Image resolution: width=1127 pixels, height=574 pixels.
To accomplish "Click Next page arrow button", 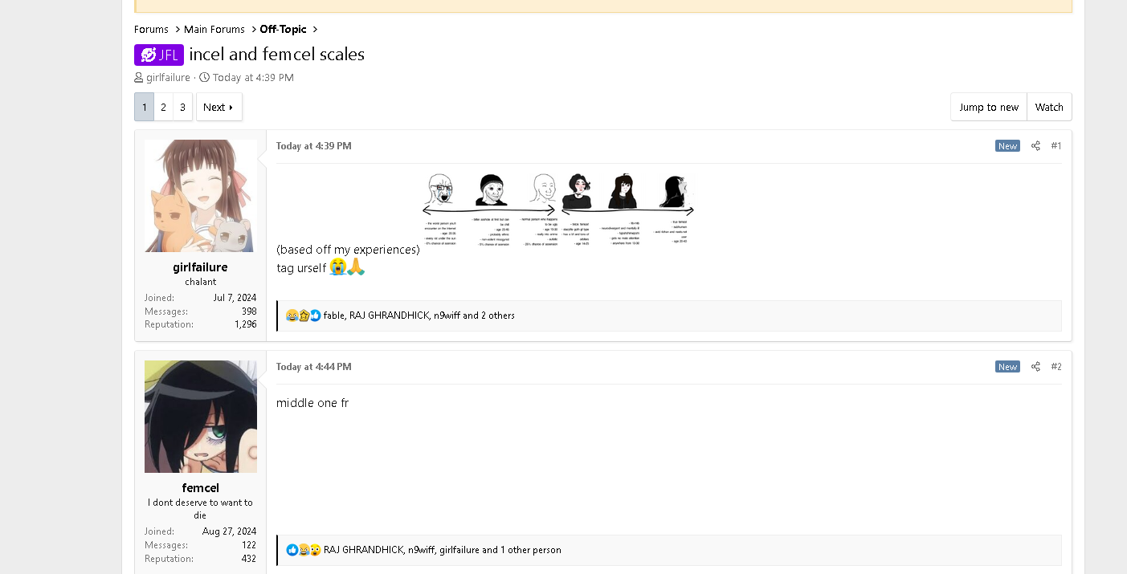I will pyautogui.click(x=218, y=107).
